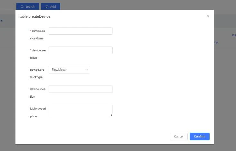
Task: Open the FlowMeter product type combo box
Action: [x=69, y=70]
